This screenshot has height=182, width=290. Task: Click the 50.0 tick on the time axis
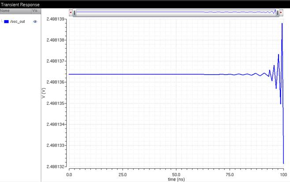coord(176,174)
